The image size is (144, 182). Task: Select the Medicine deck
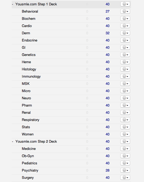[x=29, y=149]
